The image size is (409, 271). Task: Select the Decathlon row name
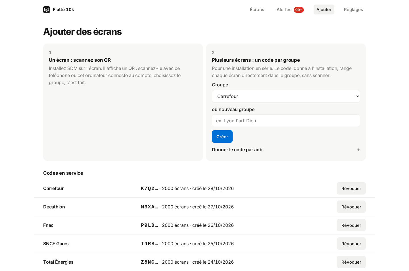54,207
